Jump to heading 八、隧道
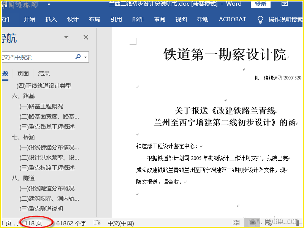The width and height of the screenshot is (304, 228). (x=23, y=178)
